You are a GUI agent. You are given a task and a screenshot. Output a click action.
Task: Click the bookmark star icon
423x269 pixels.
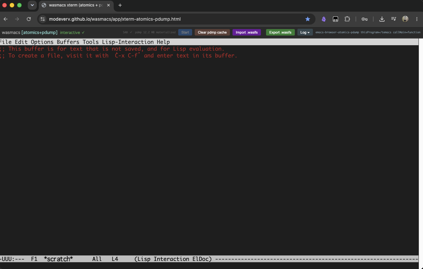pyautogui.click(x=308, y=19)
